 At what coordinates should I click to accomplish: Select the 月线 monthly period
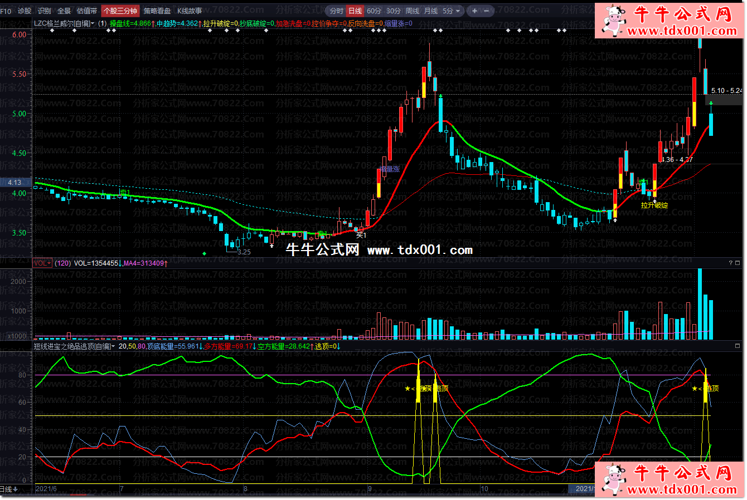[x=431, y=11]
